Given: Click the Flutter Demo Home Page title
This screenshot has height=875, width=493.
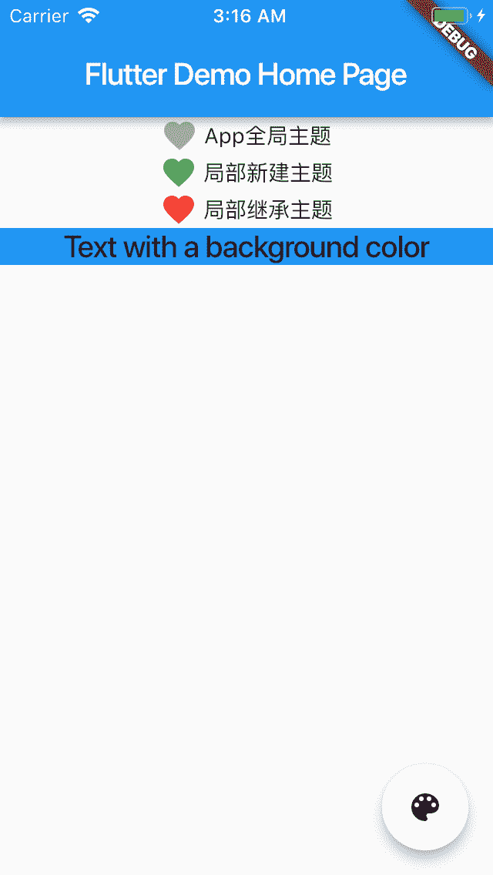Looking at the screenshot, I should click(x=246, y=74).
